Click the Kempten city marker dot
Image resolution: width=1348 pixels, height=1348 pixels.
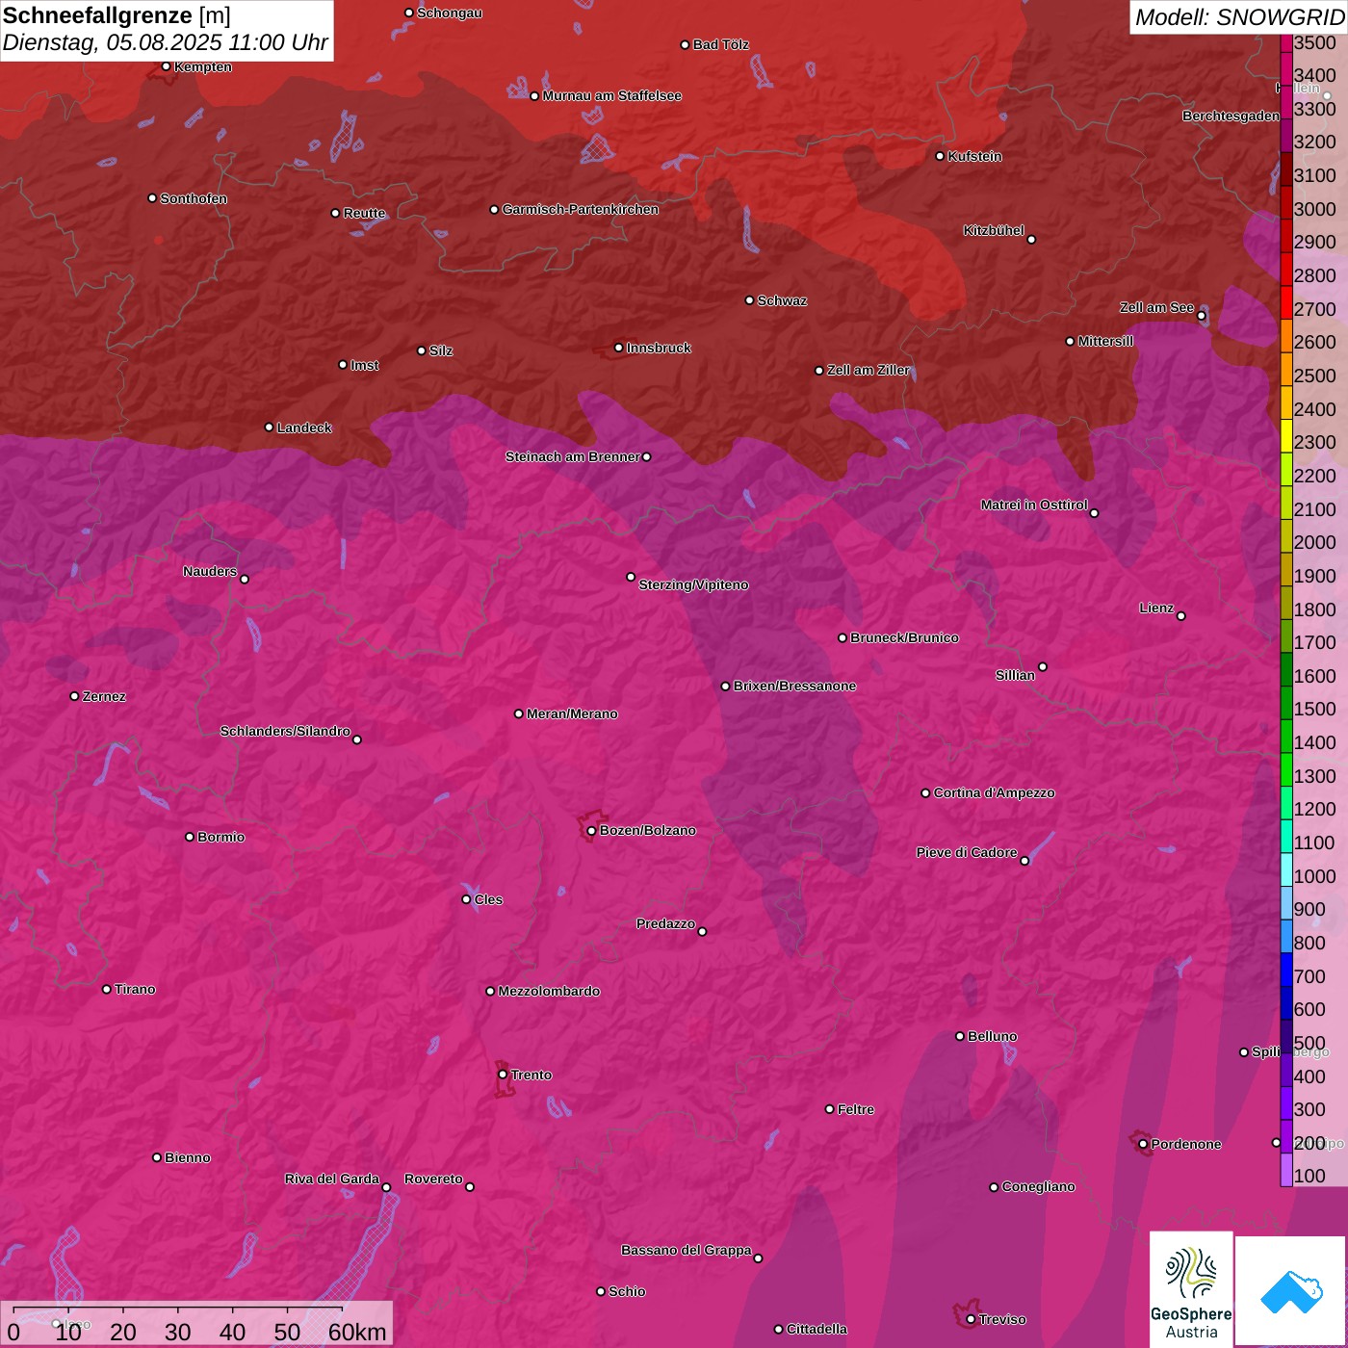167,66
